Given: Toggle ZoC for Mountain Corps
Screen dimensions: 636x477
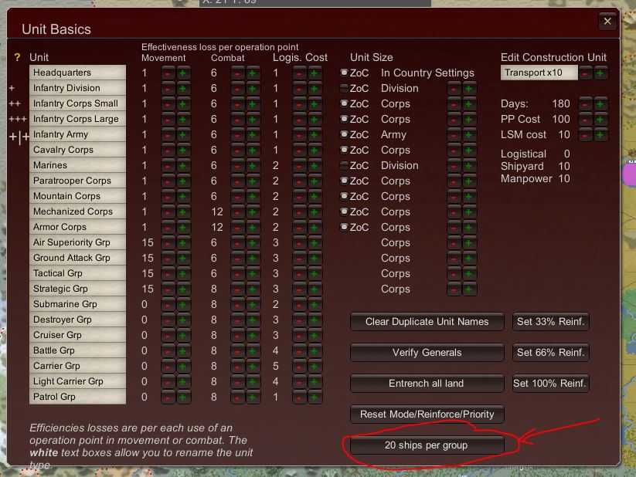Looking at the screenshot, I should tap(344, 196).
